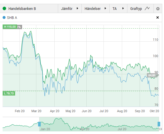Click the Jul 20 main axis label
Image resolution: width=164 pixels, height=134 pixels.
click(x=104, y=111)
